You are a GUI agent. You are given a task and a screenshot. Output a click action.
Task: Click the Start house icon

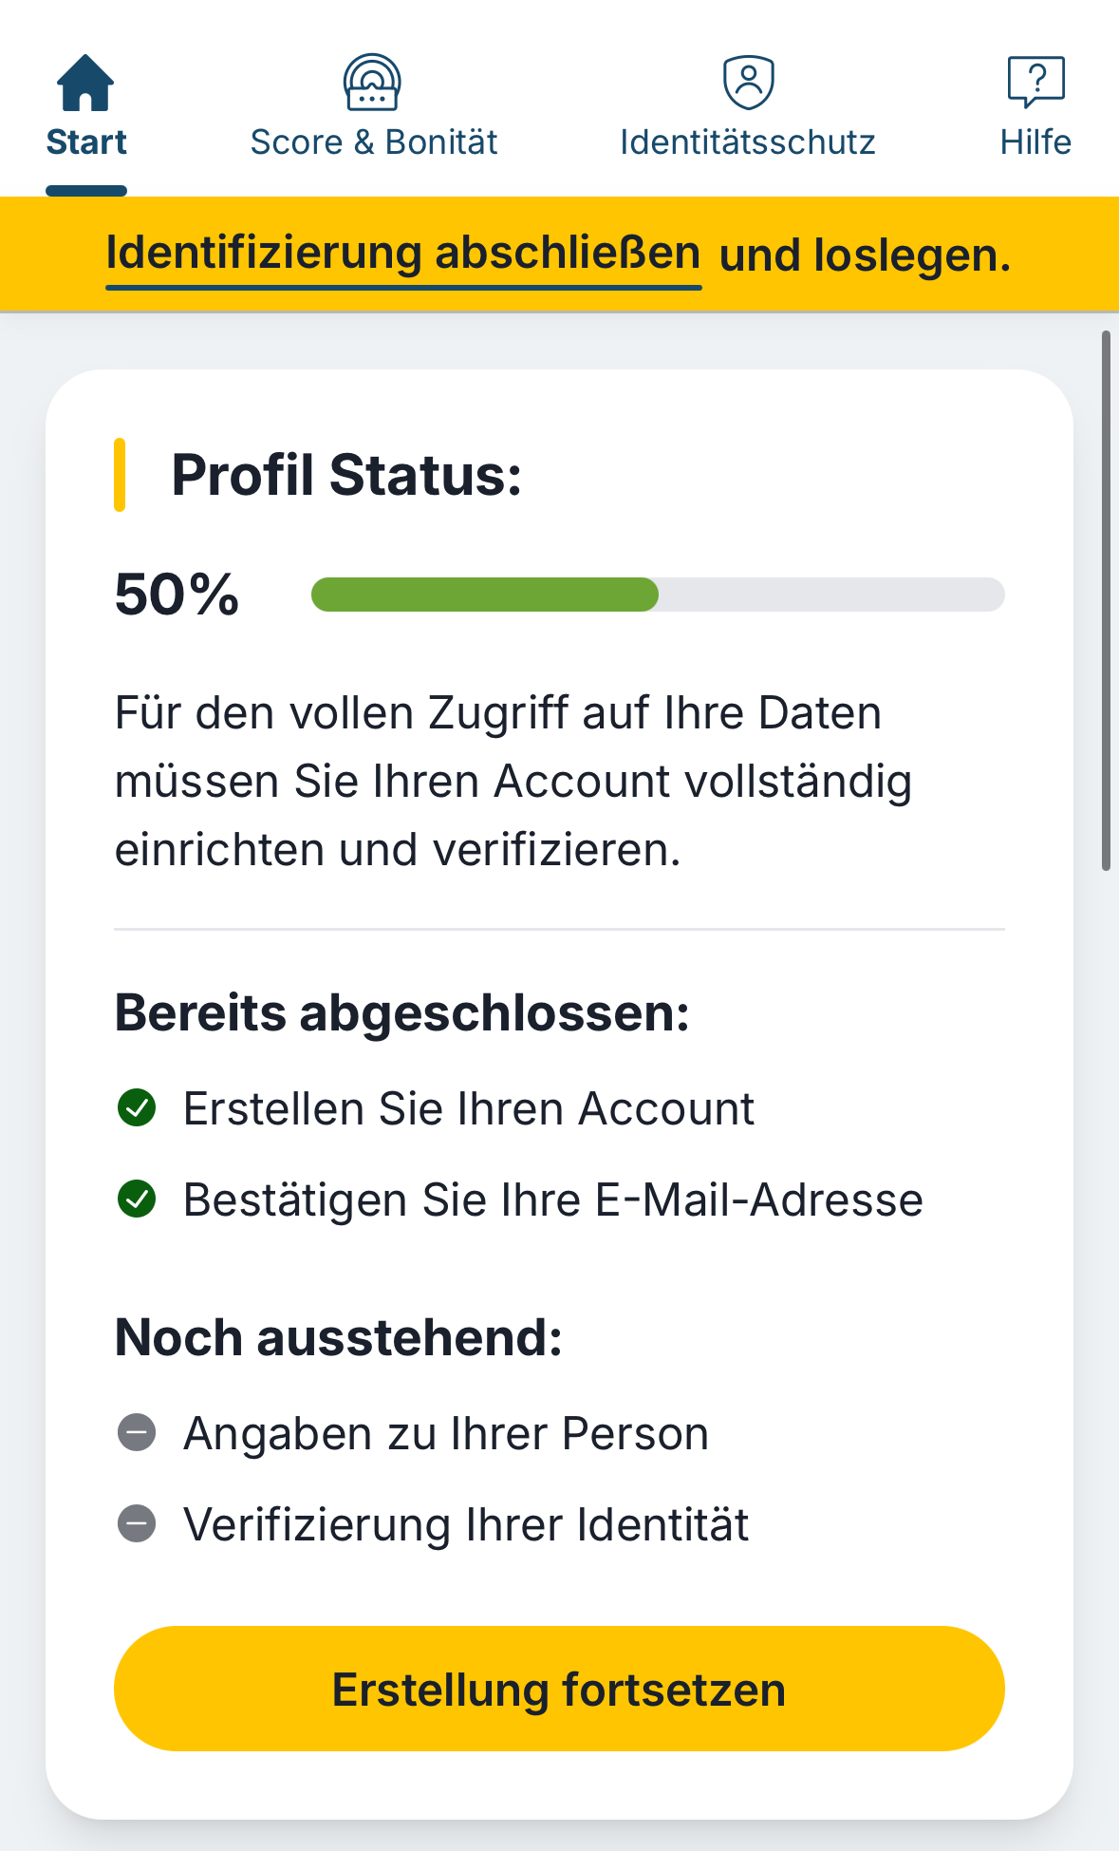pos(85,83)
